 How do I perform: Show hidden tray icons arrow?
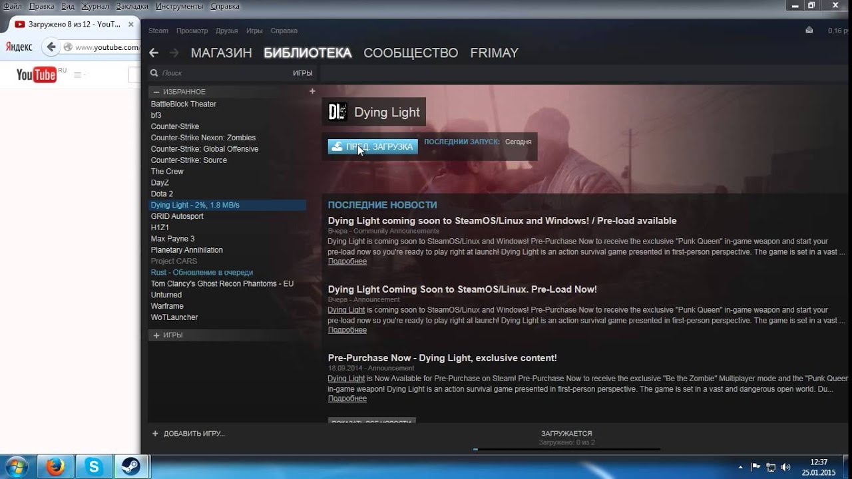[x=741, y=467]
